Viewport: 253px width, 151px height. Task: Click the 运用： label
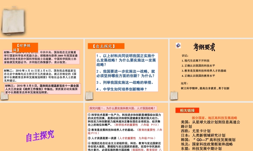(184, 83)
